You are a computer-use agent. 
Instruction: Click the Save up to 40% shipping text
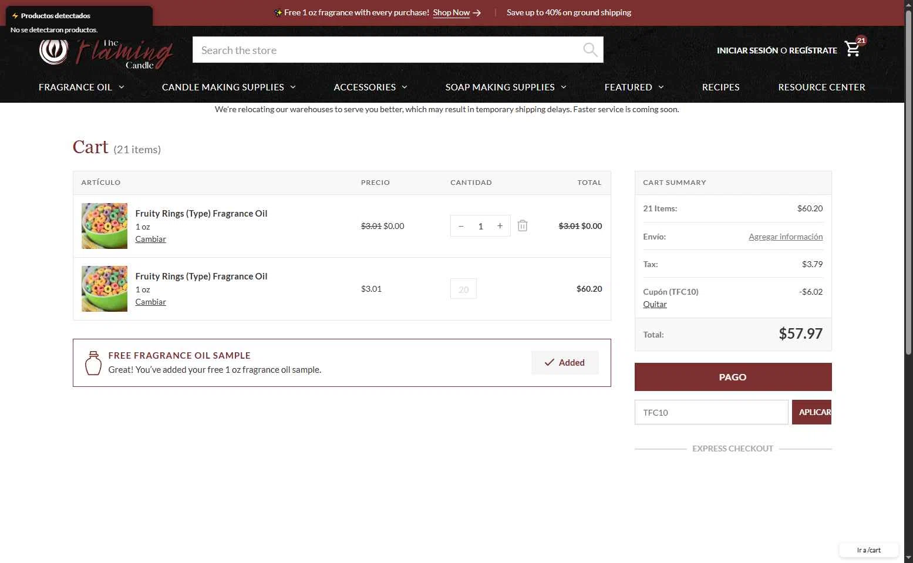coord(569,12)
